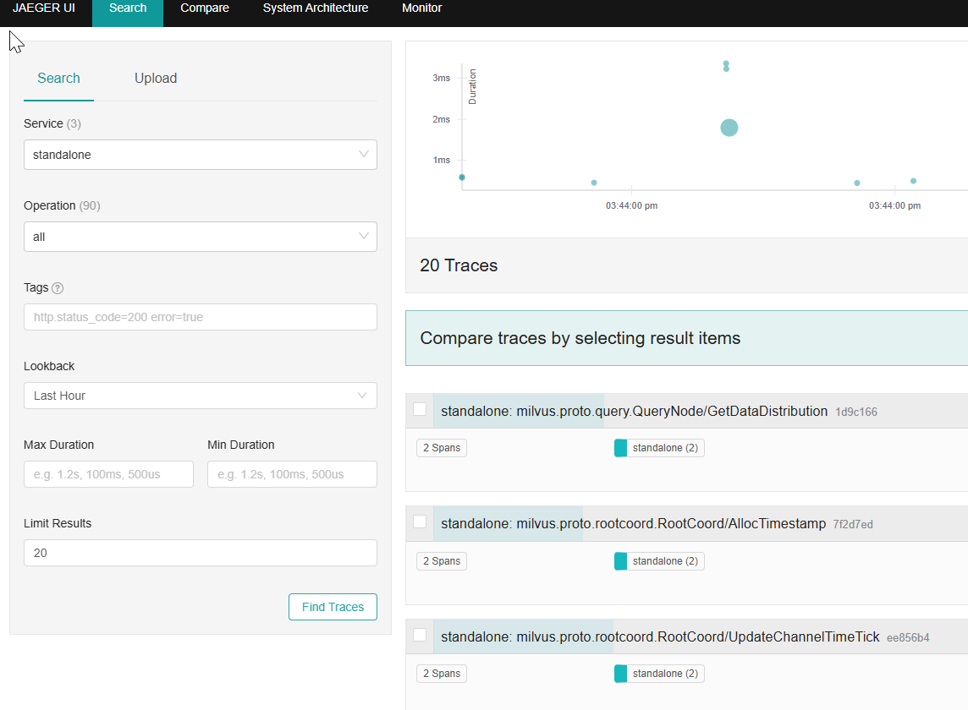Switch to the Monitor page
The image size is (968, 710).
(x=421, y=8)
